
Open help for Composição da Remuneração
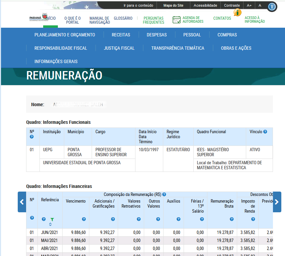pos(164,195)
